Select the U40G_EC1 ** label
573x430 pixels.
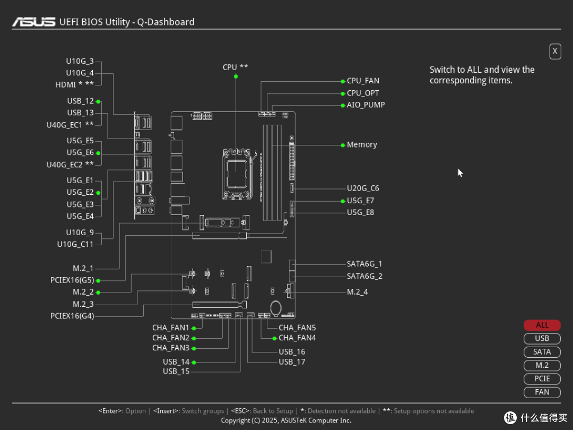click(x=70, y=125)
